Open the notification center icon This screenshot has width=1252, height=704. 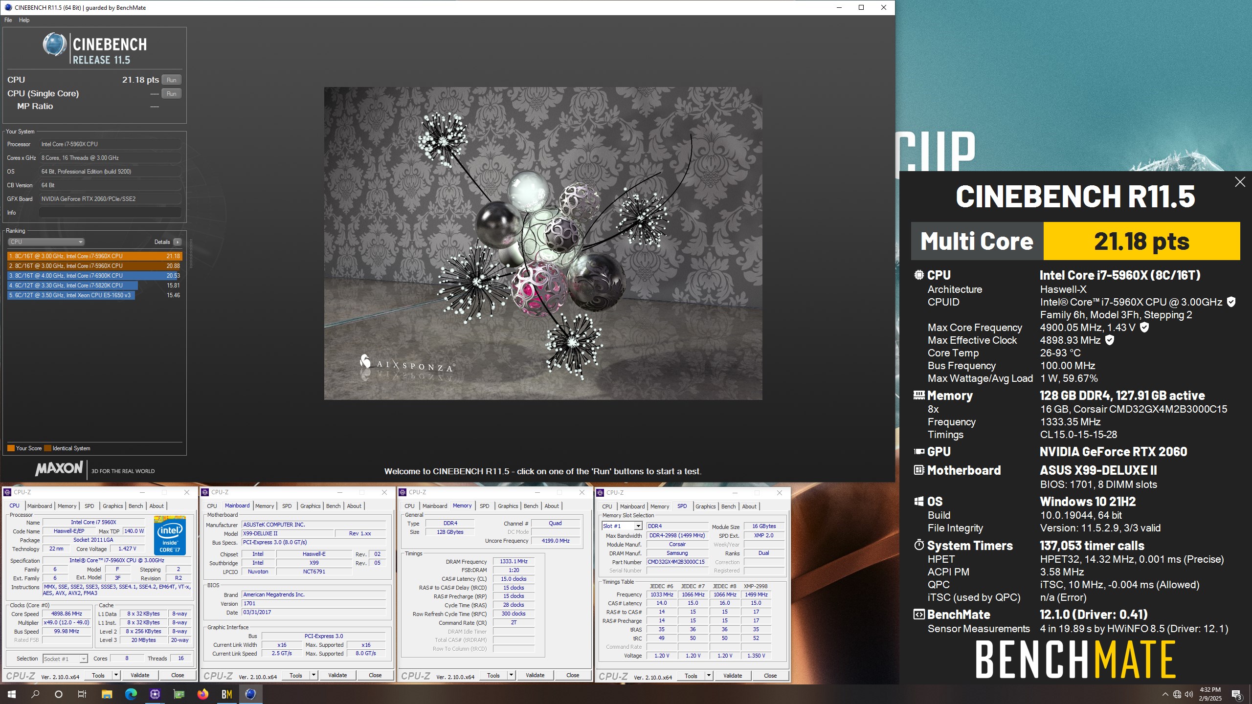[1236, 694]
